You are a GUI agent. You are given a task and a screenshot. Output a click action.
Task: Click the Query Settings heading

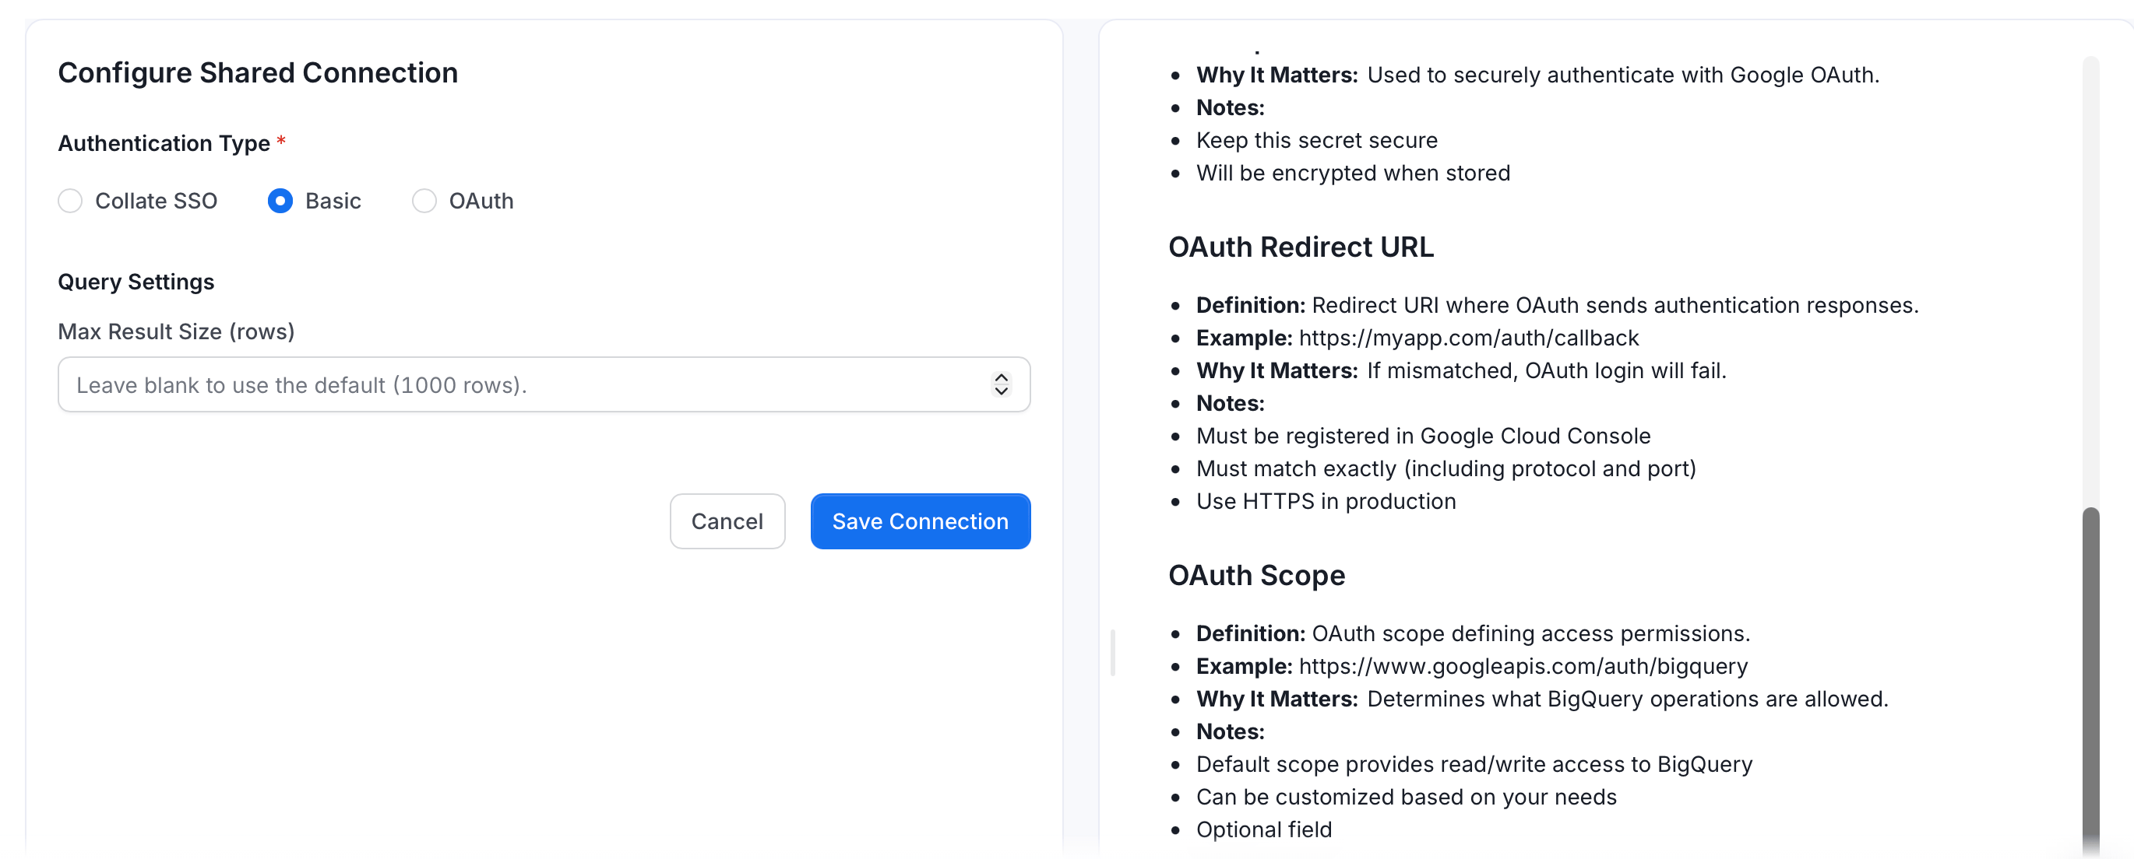136,282
